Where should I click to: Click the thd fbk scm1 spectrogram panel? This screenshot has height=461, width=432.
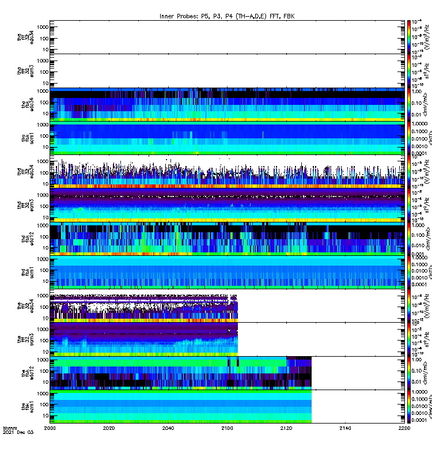point(227,272)
